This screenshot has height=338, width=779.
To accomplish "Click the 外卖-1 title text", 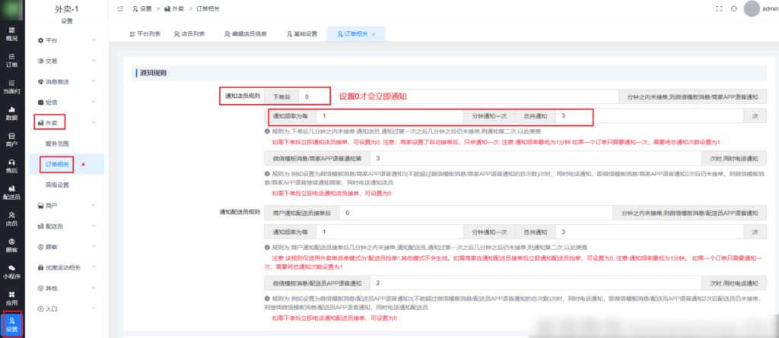I will (67, 9).
